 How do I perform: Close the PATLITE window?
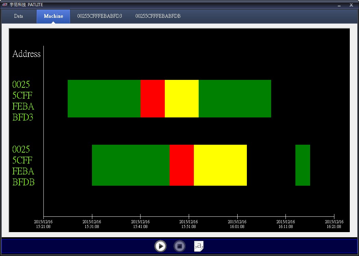(351, 5)
